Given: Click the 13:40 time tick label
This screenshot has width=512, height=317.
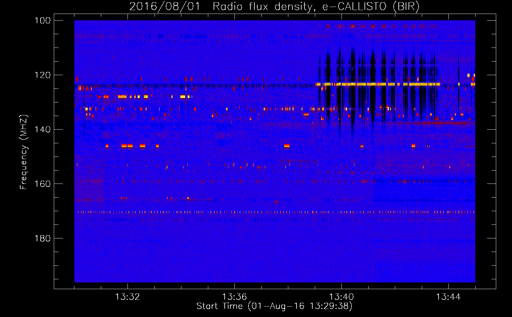Looking at the screenshot, I should (x=341, y=297).
